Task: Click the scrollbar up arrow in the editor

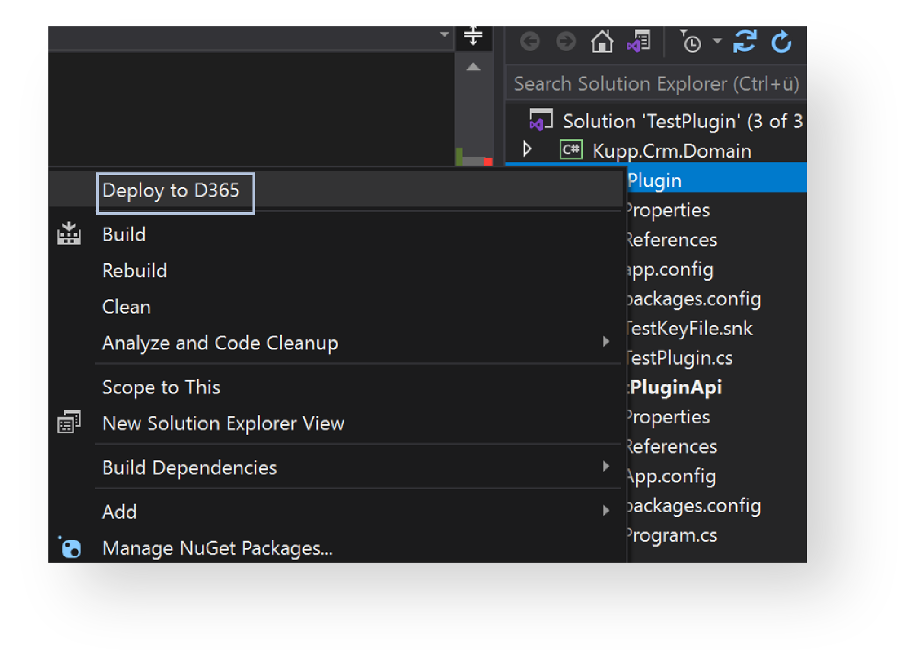Action: (473, 67)
